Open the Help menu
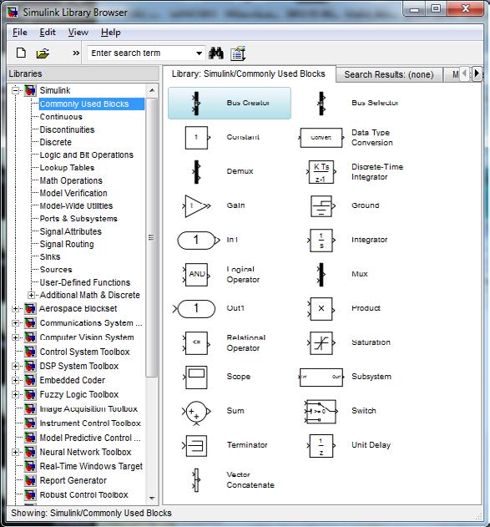Image resolution: width=490 pixels, height=527 pixels. click(x=111, y=33)
